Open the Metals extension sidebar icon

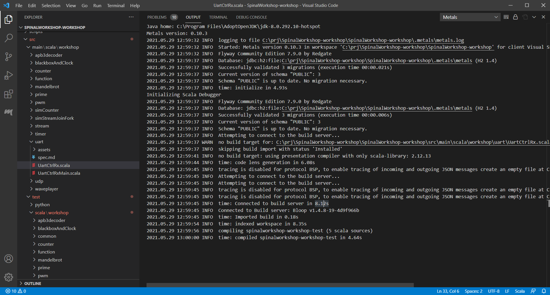[9, 112]
